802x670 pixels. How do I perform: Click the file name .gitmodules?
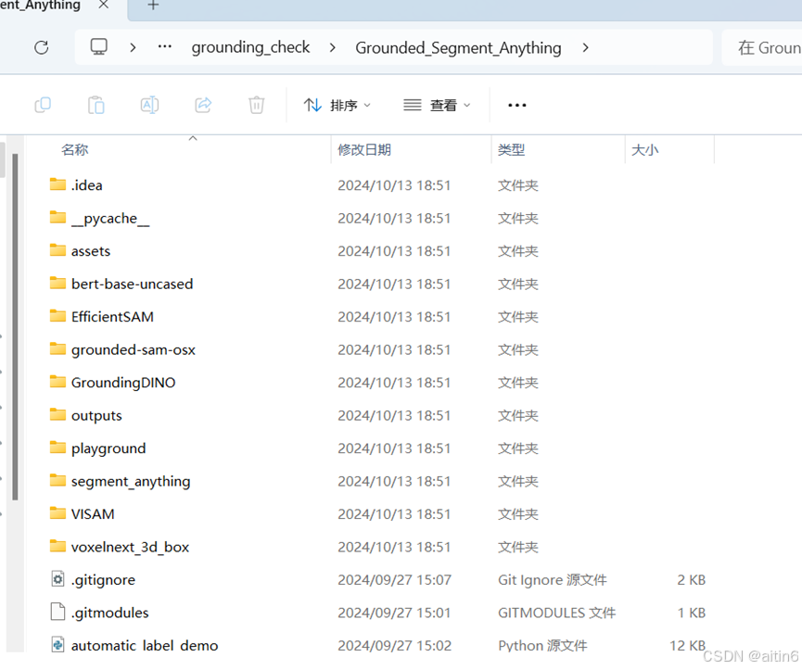pos(110,613)
